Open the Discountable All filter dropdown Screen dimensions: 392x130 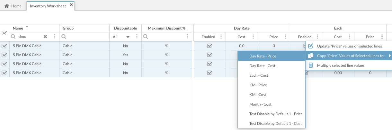(x=121, y=37)
